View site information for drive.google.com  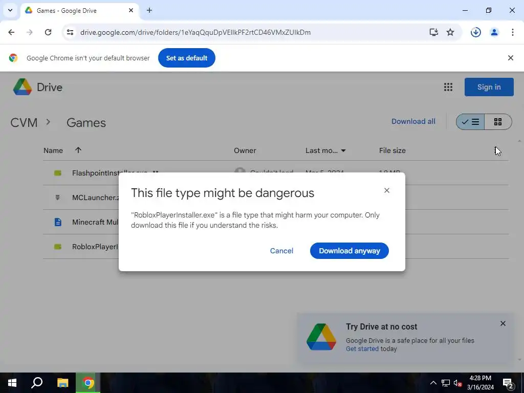tap(70, 32)
